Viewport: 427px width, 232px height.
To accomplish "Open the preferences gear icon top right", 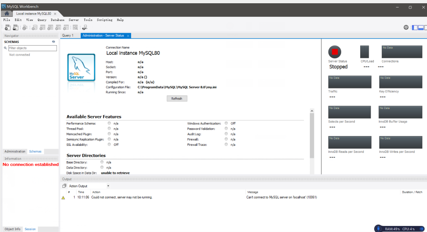I will click(x=406, y=27).
